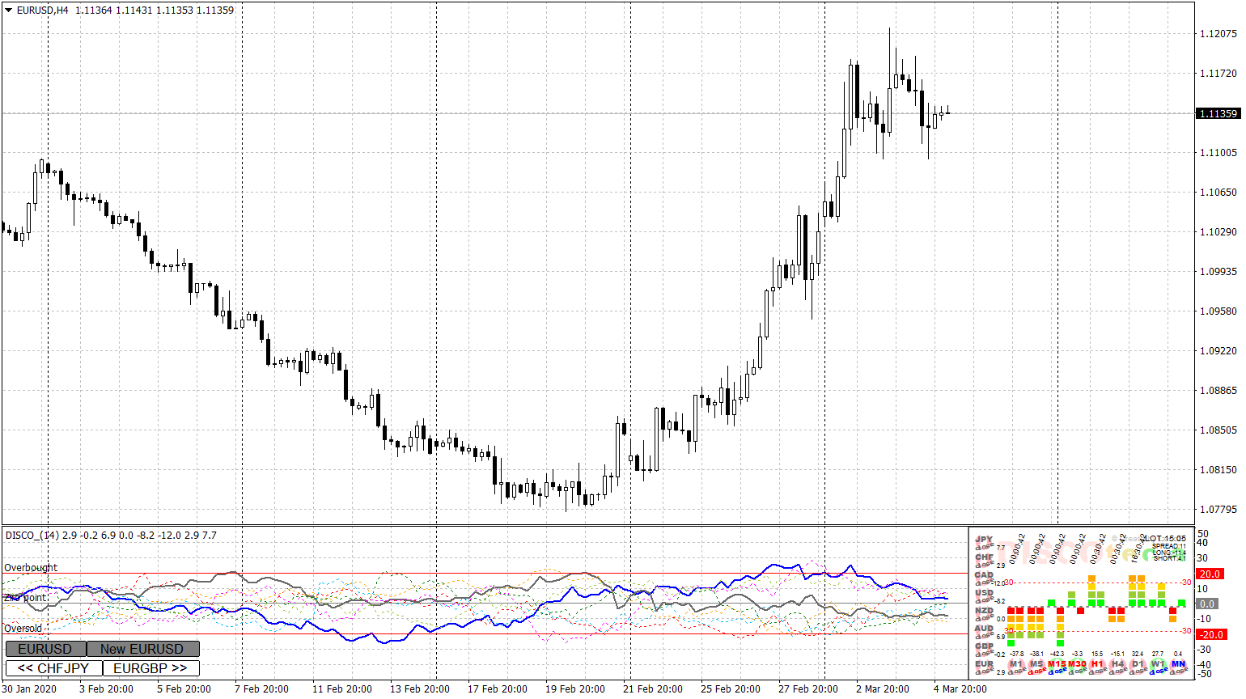This screenshot has height=699, width=1246.
Task: Click the New EURUSD button
Action: [x=142, y=649]
